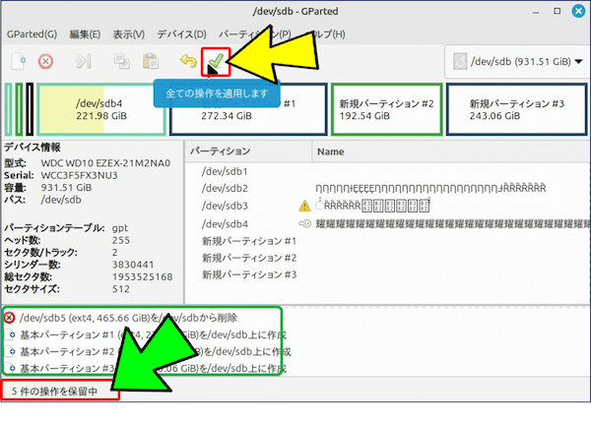Select 新規パーティション #2 row in partition list
This screenshot has width=591, height=422.
tap(248, 257)
